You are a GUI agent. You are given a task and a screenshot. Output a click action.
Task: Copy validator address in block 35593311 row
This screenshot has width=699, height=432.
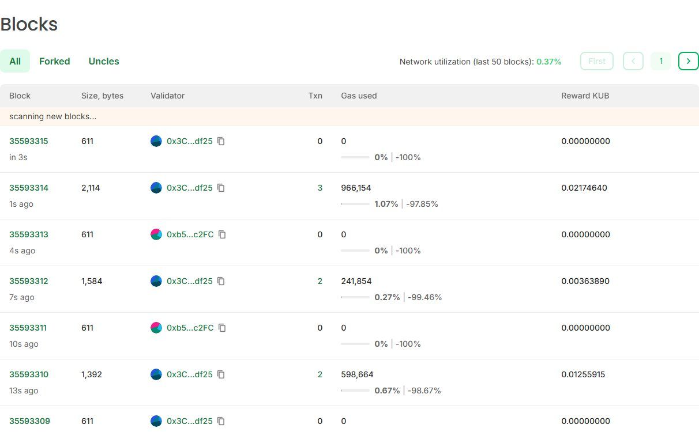222,328
